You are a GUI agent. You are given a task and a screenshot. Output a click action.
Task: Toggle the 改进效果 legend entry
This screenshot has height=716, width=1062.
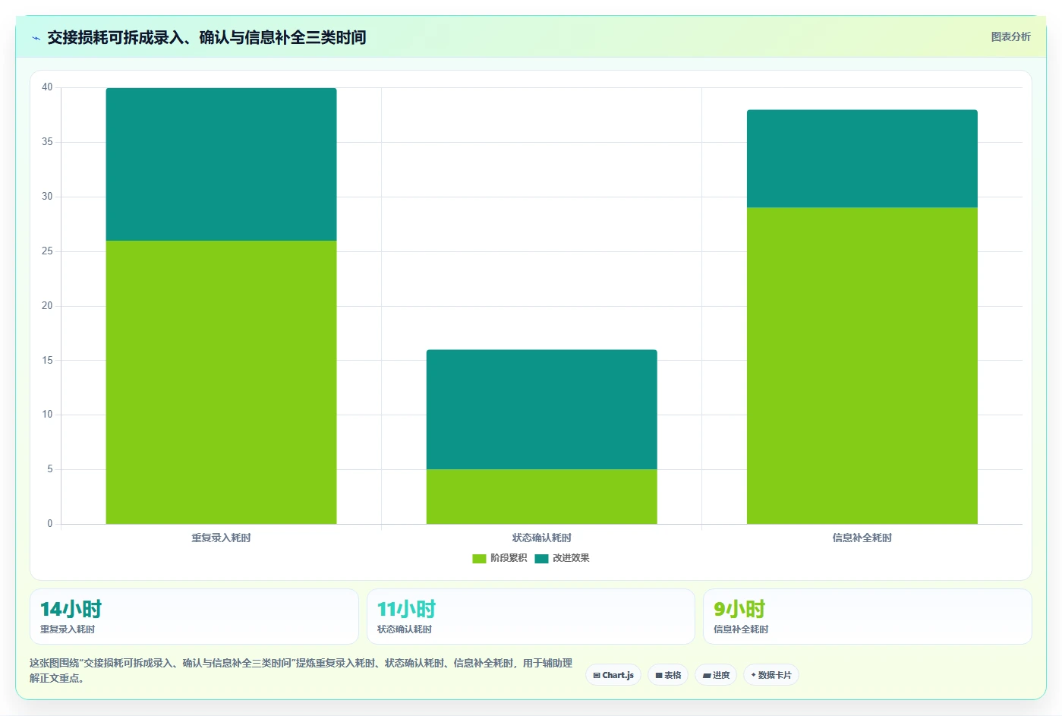pos(562,558)
